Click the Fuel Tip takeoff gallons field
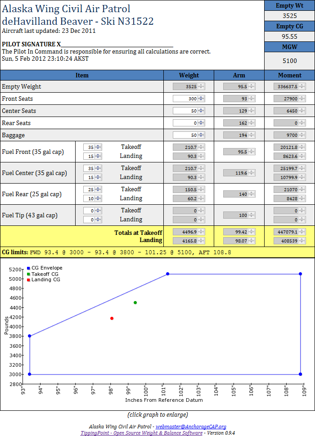Viewport: 315px width, 436px height. [89, 211]
